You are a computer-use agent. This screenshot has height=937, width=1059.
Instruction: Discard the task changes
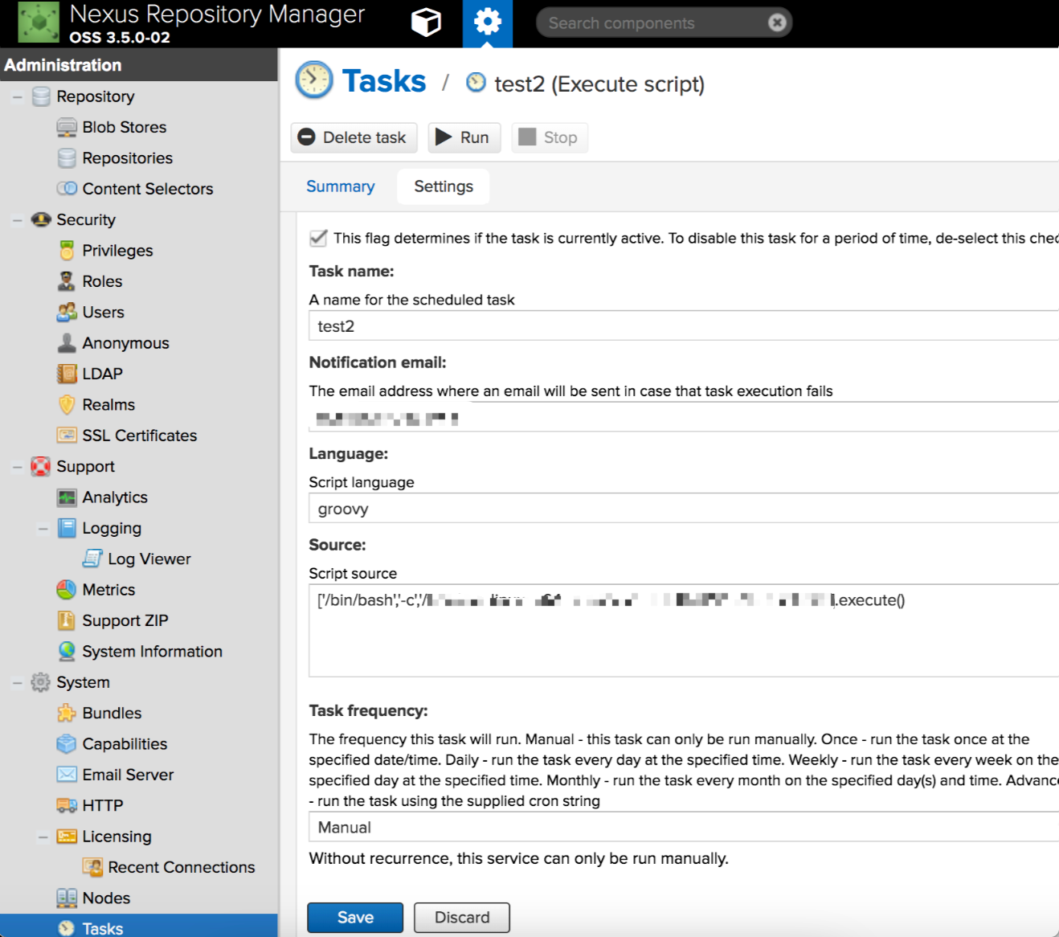pyautogui.click(x=462, y=918)
